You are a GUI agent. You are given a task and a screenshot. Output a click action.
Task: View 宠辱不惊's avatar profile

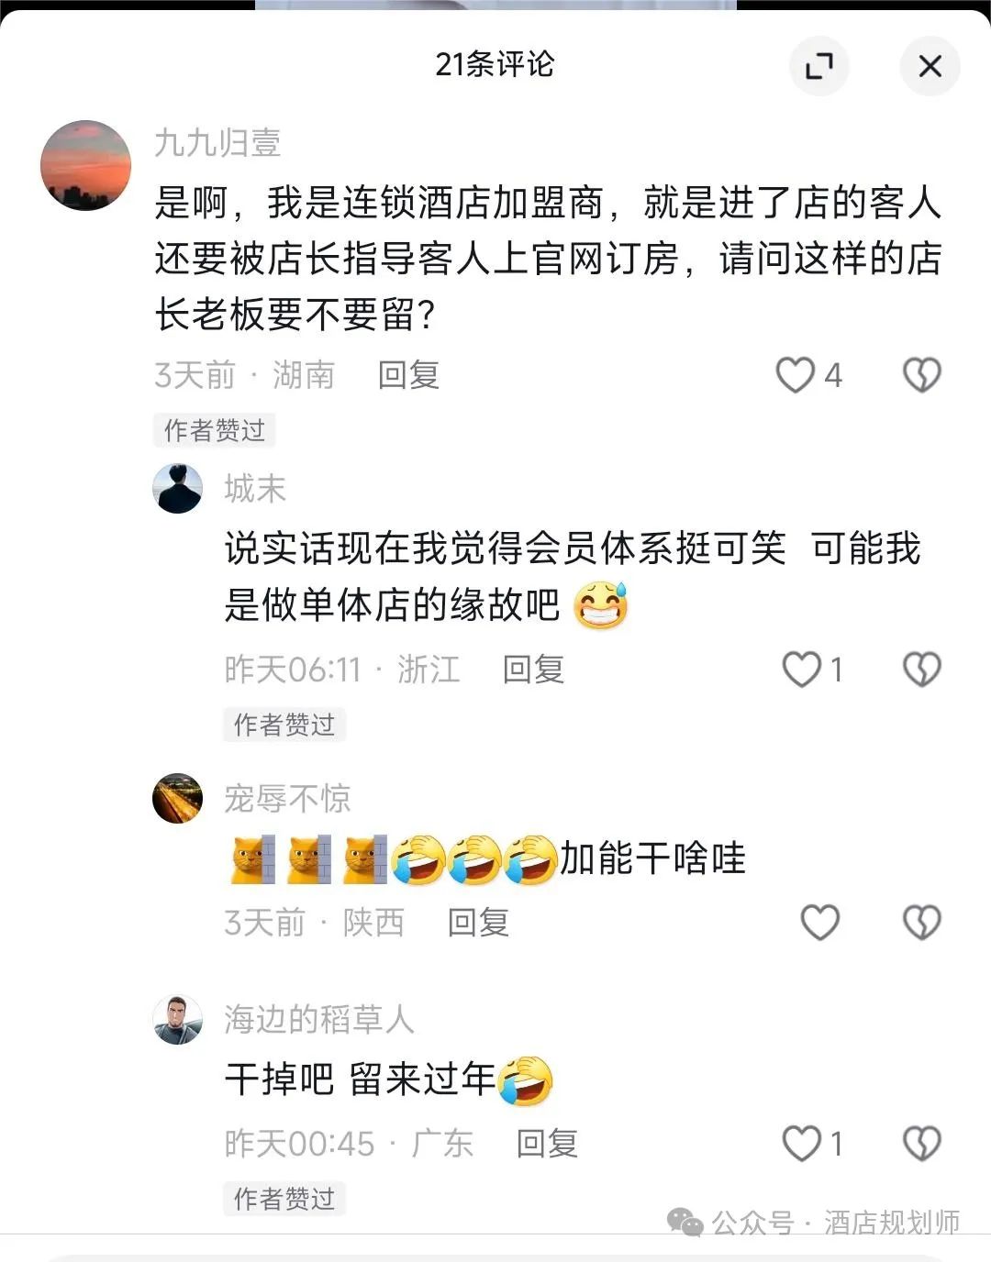tap(177, 799)
